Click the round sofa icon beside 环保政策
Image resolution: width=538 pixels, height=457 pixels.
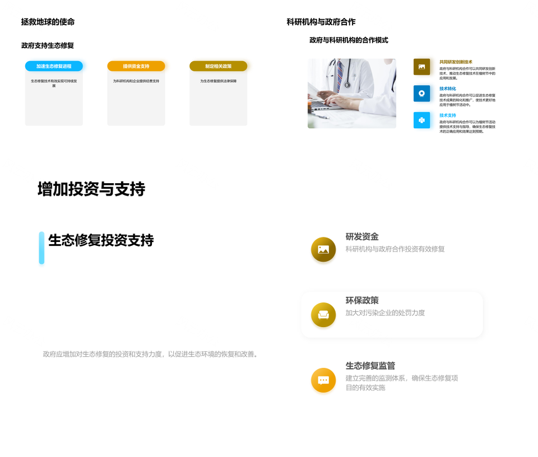point(323,315)
